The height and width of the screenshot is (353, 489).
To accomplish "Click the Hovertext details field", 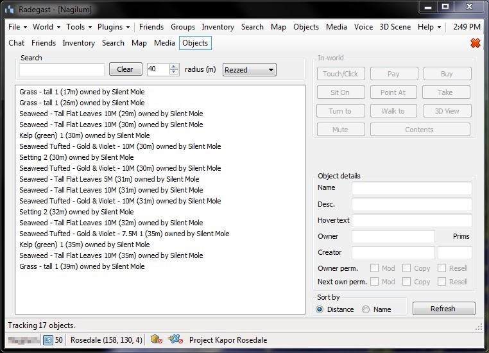I will coord(411,220).
